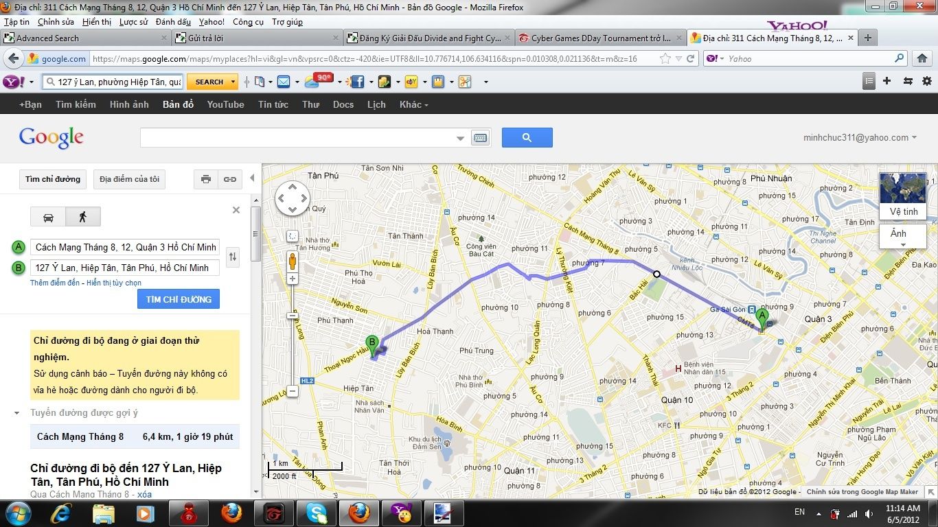Viewport: 938px width, 527px height.
Task: Open shopping bag icon in Yahoo toolbar
Action: click(437, 82)
